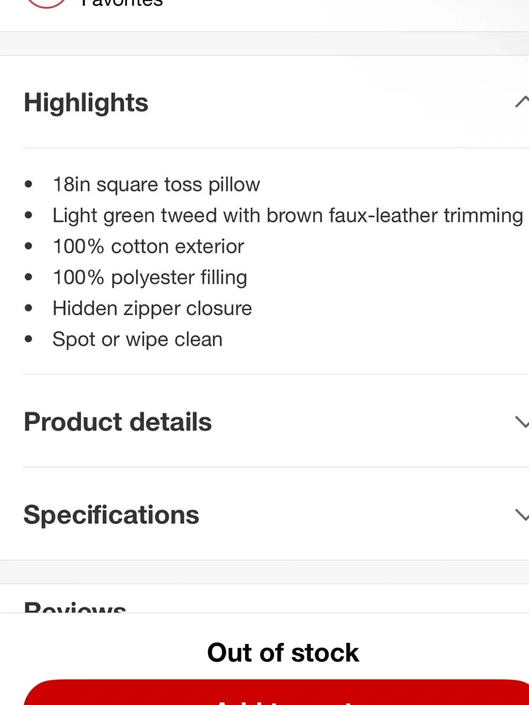Tap the Favorites label
Image resolution: width=529 pixels, height=705 pixels.
tap(122, 3)
